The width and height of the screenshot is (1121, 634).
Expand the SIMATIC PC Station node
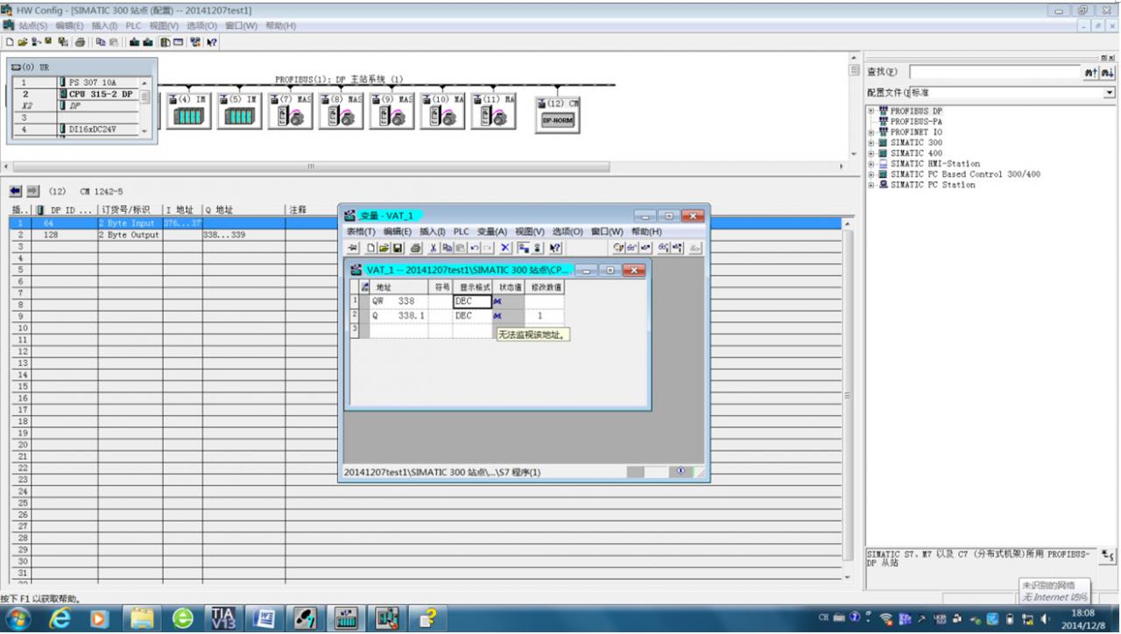tap(871, 185)
